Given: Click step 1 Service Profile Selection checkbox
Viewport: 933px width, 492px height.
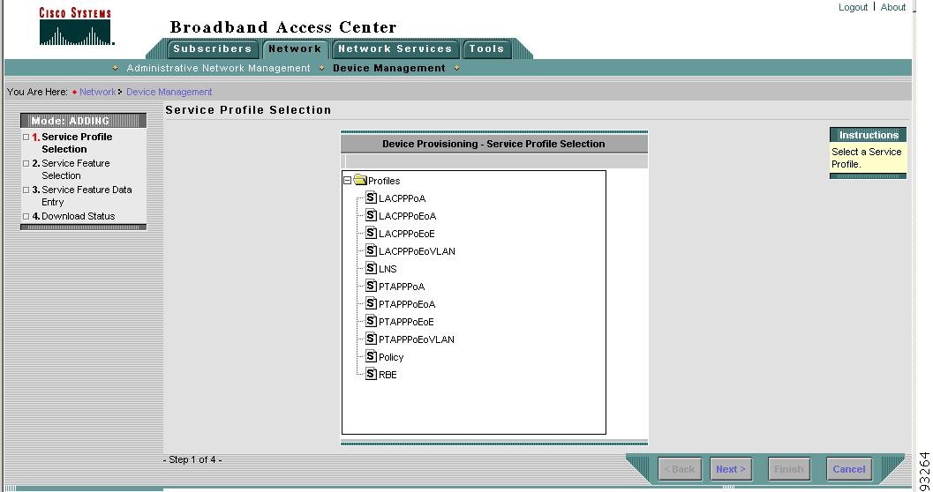Looking at the screenshot, I should (x=26, y=137).
